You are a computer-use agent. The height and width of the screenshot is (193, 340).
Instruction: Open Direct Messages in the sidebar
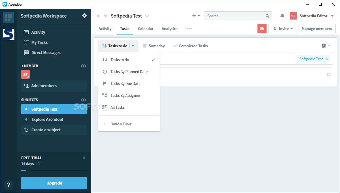click(42, 53)
